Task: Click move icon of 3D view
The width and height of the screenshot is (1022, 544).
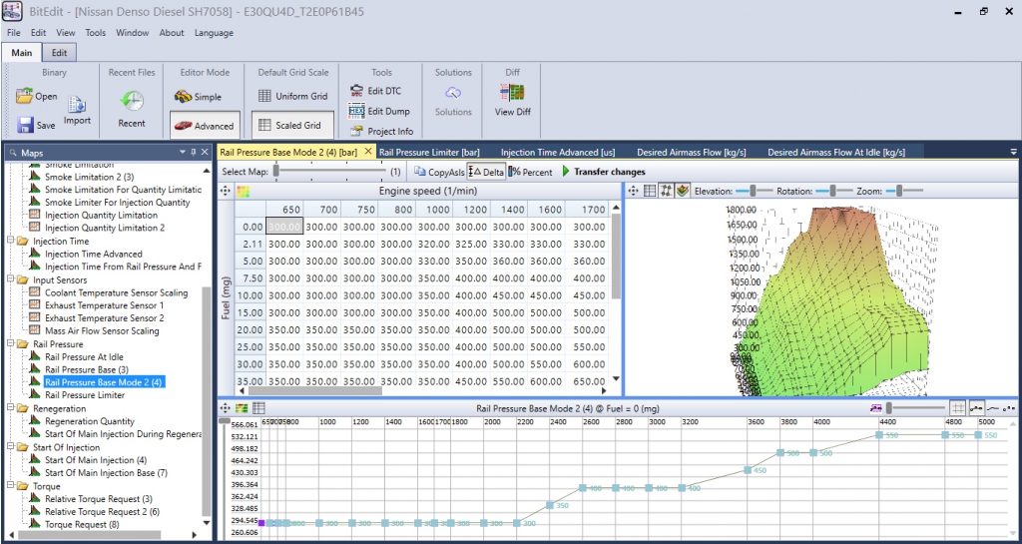Action: (x=632, y=191)
